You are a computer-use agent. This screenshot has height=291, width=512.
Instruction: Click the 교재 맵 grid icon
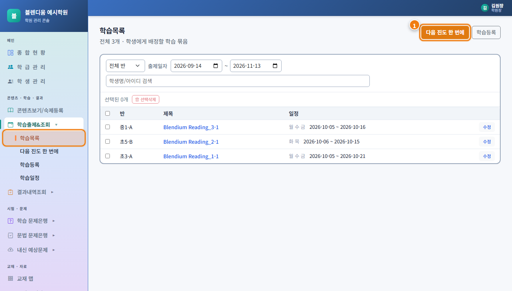pyautogui.click(x=10, y=279)
